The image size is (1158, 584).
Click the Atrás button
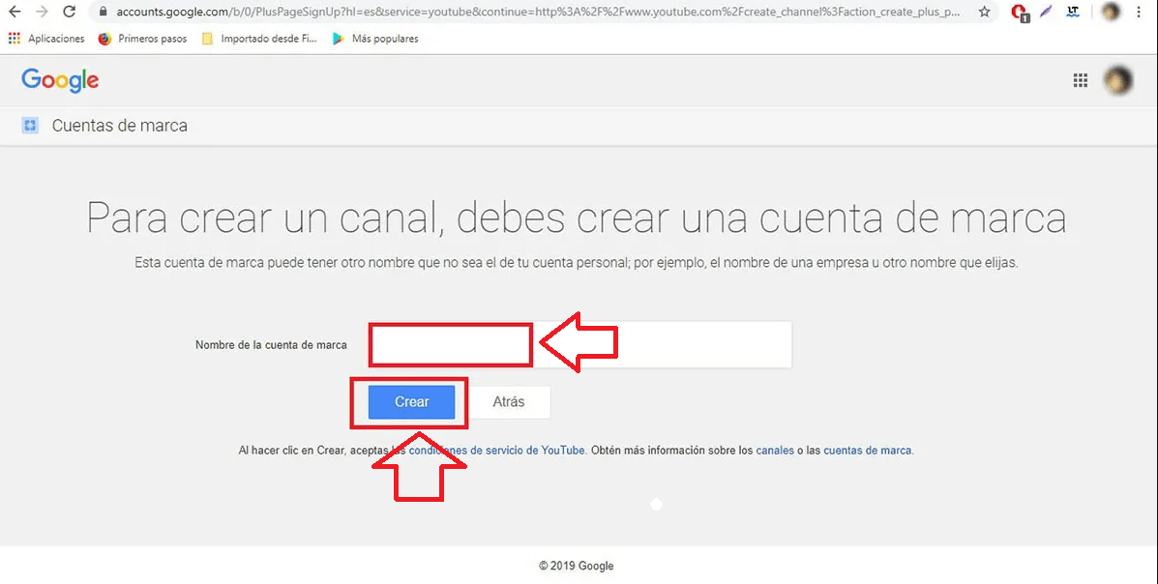click(509, 401)
